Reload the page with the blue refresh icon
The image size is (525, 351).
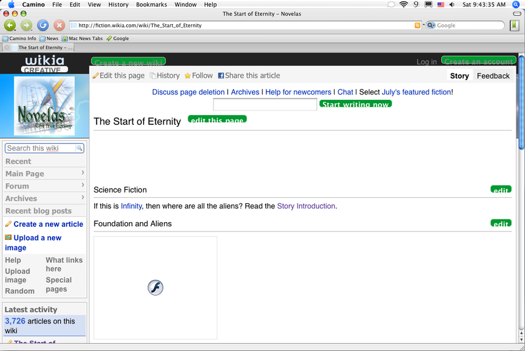coord(43,25)
